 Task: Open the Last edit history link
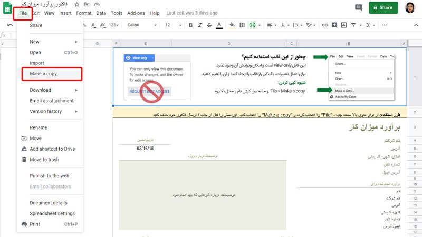click(x=191, y=13)
